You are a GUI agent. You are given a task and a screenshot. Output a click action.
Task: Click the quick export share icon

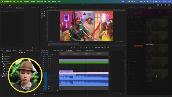[x=162, y=5]
